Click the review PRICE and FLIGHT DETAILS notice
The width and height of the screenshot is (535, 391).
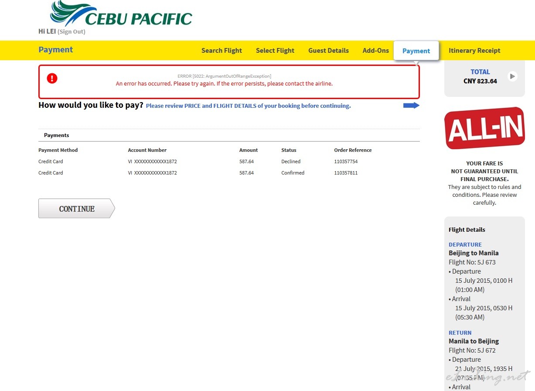[x=248, y=106]
